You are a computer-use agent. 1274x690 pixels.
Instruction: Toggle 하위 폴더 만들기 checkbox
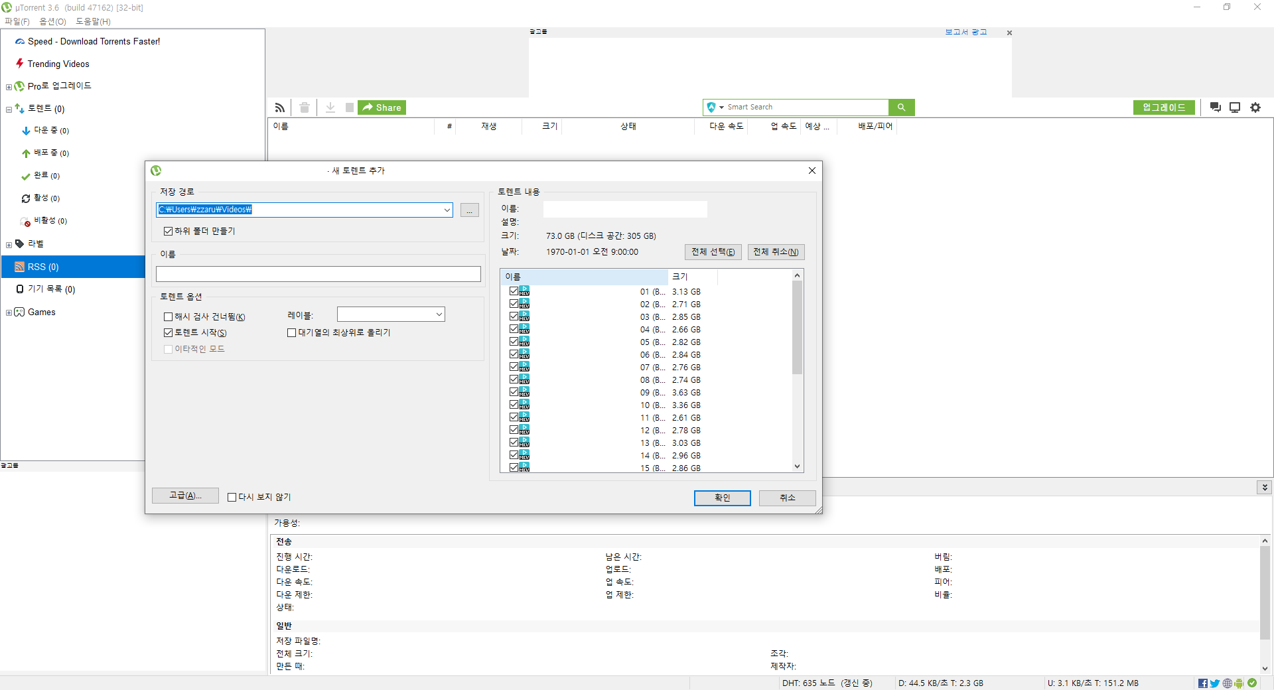[168, 231]
